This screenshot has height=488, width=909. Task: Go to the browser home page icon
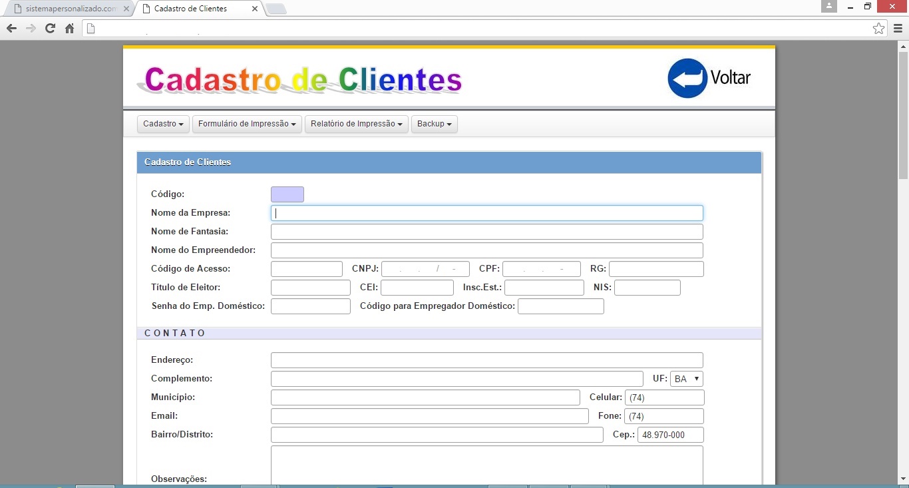point(69,29)
